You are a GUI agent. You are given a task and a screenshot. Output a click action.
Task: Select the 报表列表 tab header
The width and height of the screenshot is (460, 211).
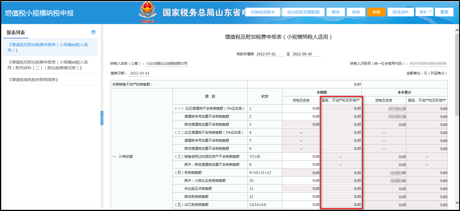[16, 32]
